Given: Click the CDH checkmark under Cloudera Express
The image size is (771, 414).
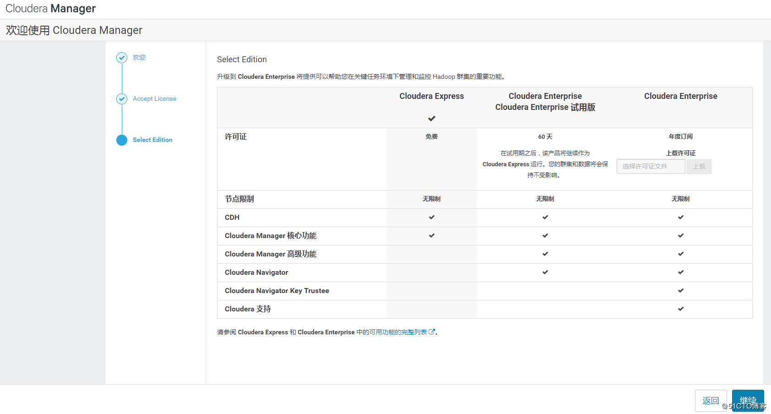Looking at the screenshot, I should coord(432,218).
